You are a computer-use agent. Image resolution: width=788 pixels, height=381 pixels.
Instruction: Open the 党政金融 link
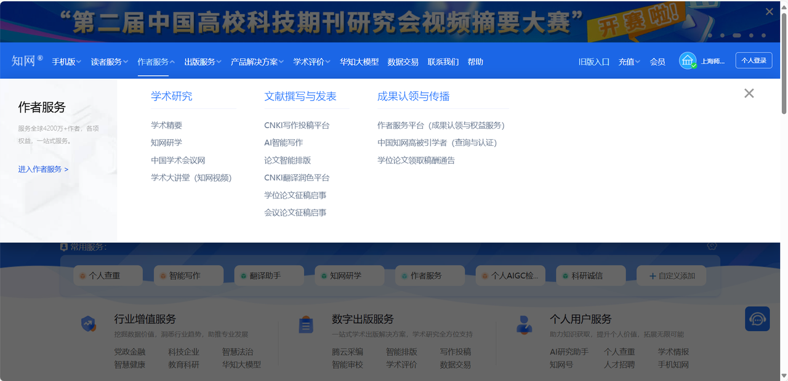130,352
